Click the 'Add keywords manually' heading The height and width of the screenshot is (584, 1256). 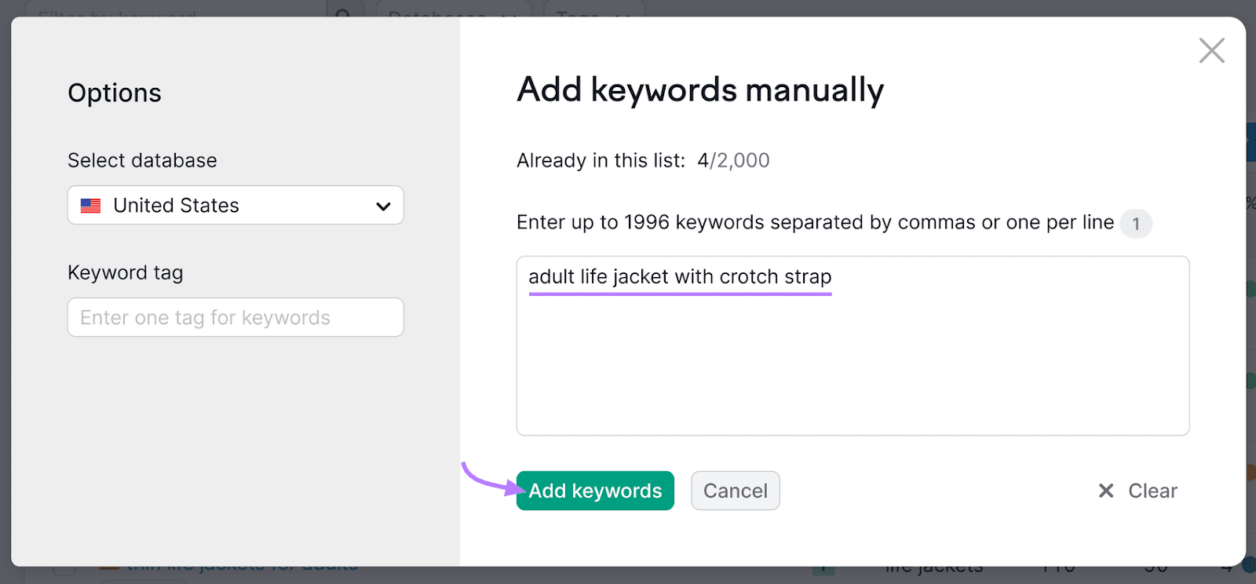pos(700,90)
